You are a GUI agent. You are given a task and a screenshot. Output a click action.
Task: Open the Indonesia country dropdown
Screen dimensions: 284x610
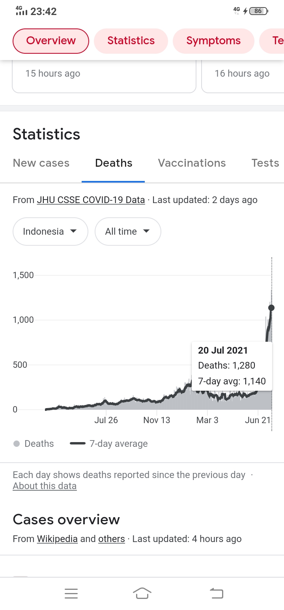(x=50, y=232)
